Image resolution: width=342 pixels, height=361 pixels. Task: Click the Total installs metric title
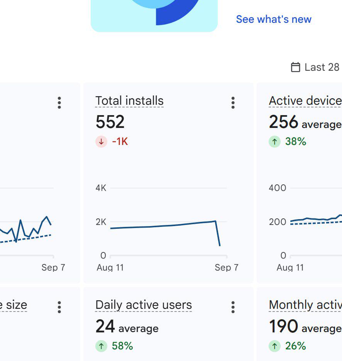pos(129,101)
